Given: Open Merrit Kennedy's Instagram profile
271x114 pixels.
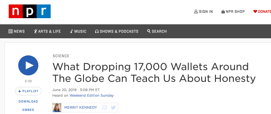Looking at the screenshot, I should point(104,108).
